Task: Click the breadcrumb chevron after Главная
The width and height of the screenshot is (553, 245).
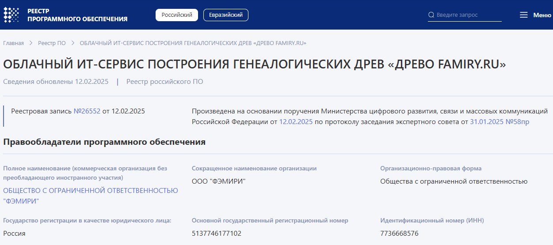Action: point(31,43)
